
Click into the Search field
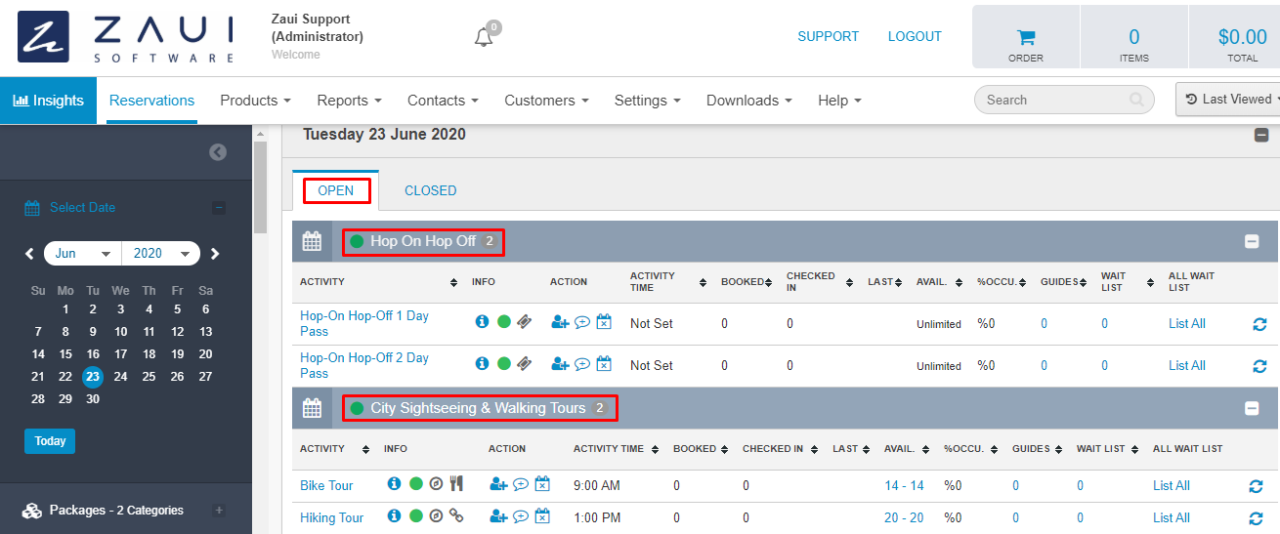pyautogui.click(x=1064, y=100)
